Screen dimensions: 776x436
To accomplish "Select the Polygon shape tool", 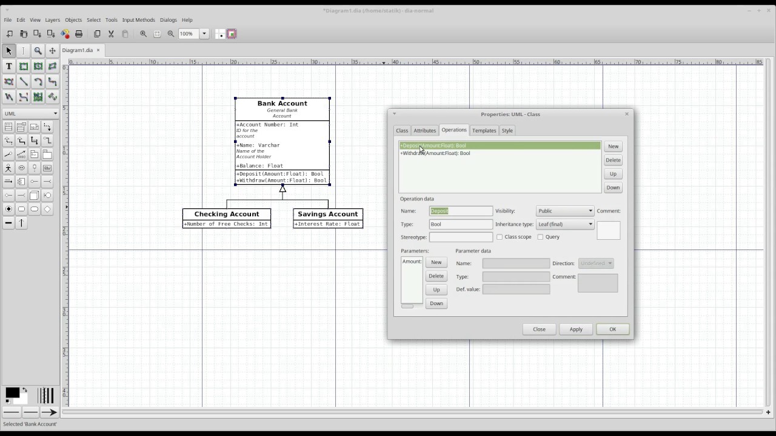I will coord(52,66).
